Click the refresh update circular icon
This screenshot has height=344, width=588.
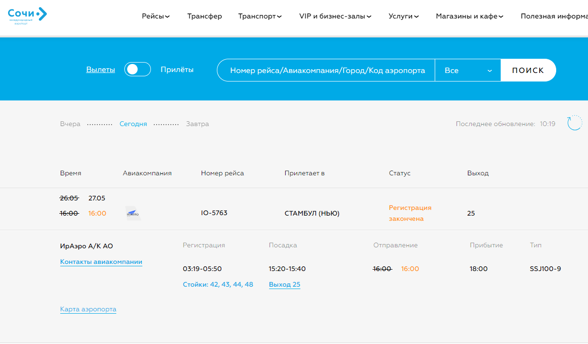(x=575, y=123)
